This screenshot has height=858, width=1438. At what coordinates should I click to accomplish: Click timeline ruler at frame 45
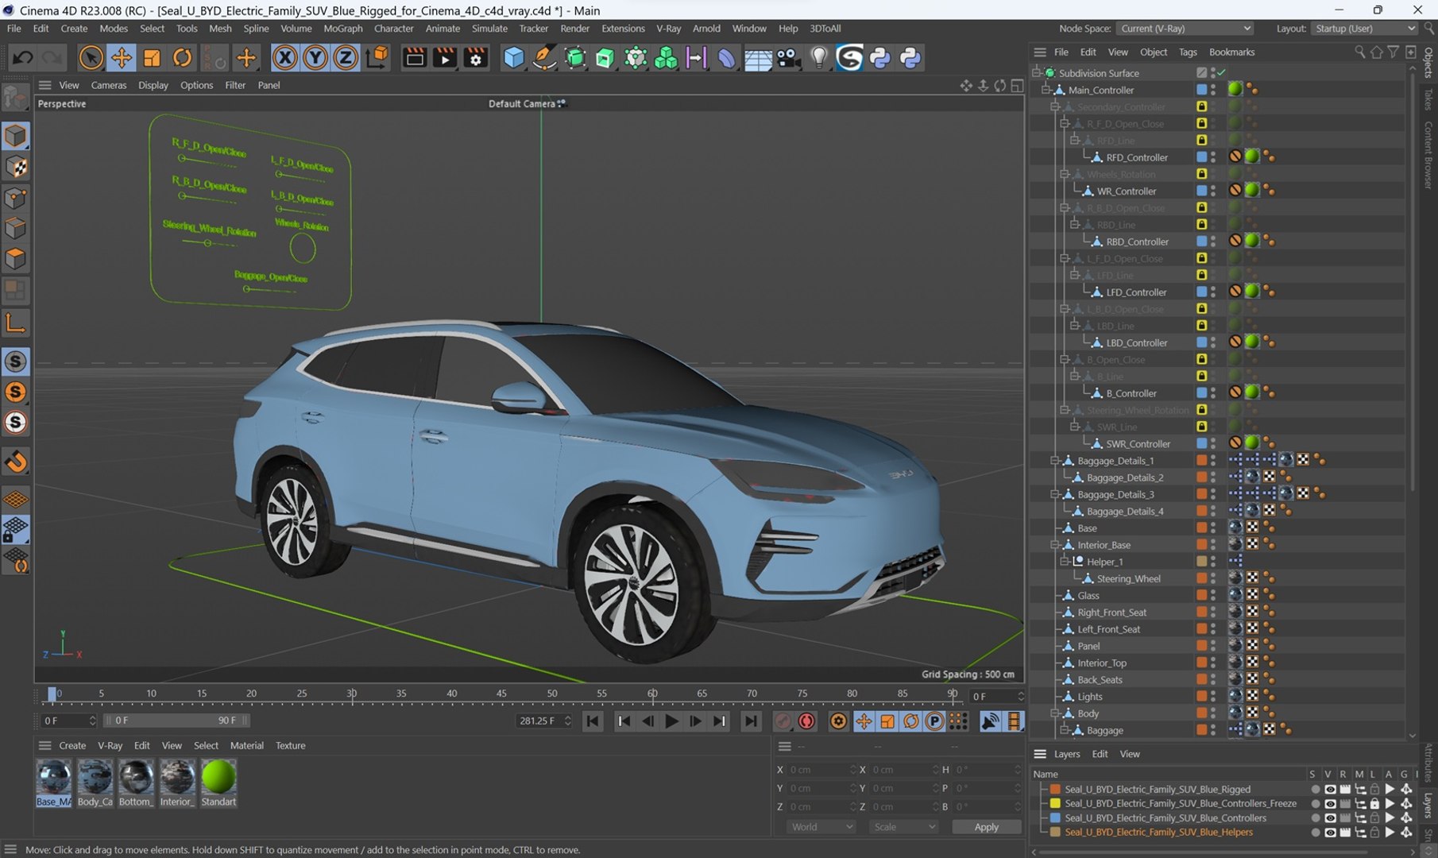click(501, 694)
